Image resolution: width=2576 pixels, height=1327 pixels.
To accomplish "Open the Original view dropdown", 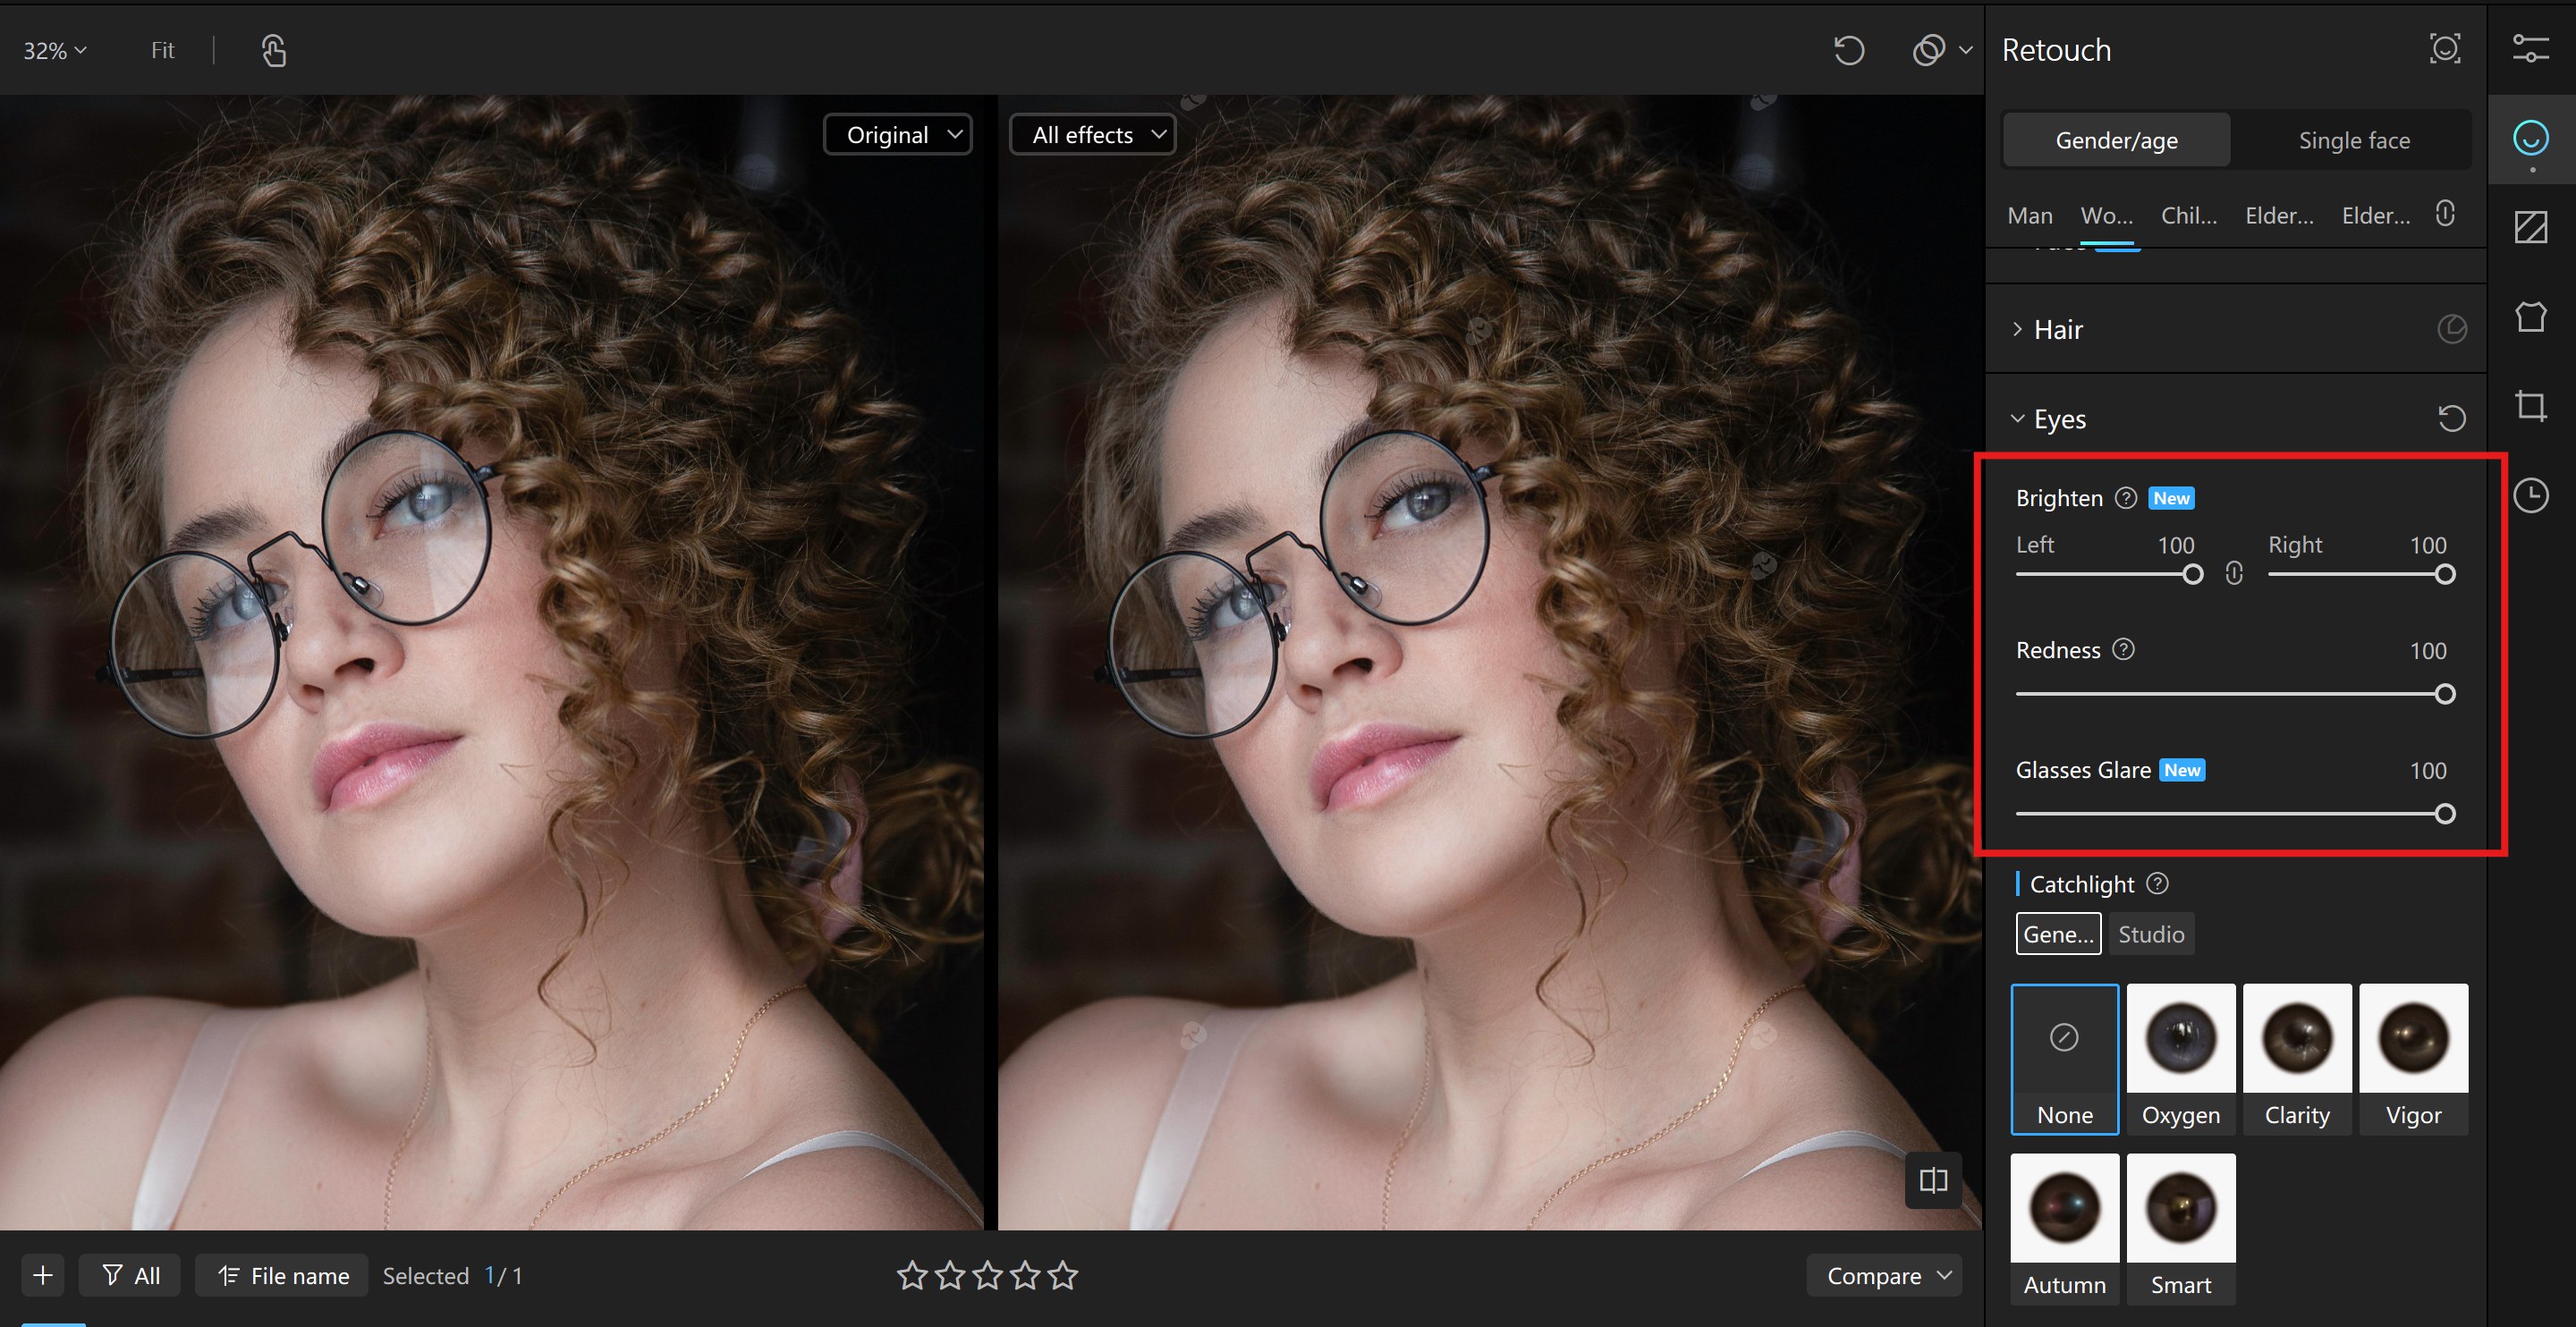I will [899, 135].
